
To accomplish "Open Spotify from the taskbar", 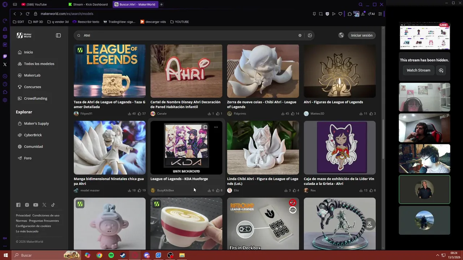I will [111, 255].
